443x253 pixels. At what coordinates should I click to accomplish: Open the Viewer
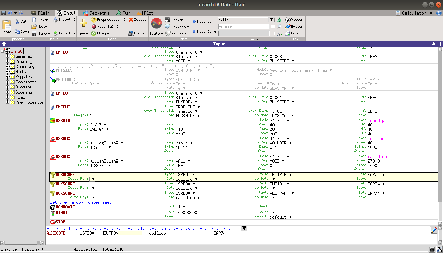[x=294, y=20]
